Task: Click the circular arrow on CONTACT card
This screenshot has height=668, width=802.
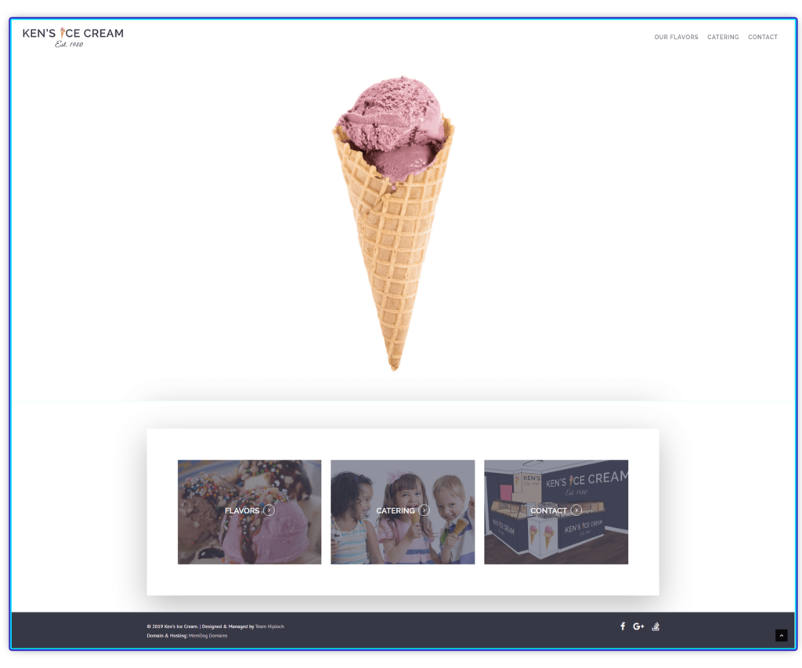Action: pyautogui.click(x=577, y=510)
